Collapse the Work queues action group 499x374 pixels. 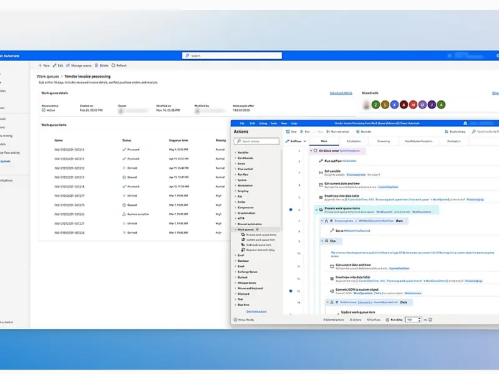pyautogui.click(x=235, y=229)
